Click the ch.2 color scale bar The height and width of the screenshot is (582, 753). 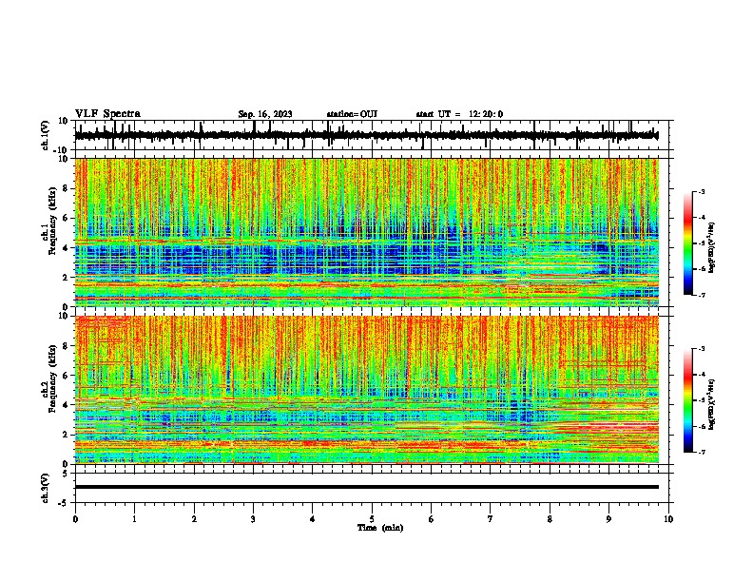pos(687,400)
